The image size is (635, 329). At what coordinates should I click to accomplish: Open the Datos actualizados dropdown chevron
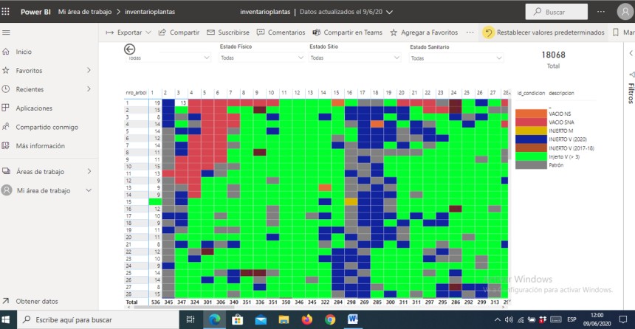[x=390, y=12]
